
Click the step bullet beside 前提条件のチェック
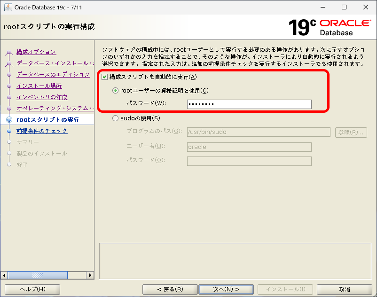9,131
